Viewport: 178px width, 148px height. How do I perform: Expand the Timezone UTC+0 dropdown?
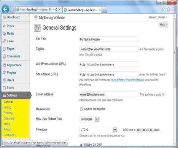pyautogui.click(x=115, y=130)
